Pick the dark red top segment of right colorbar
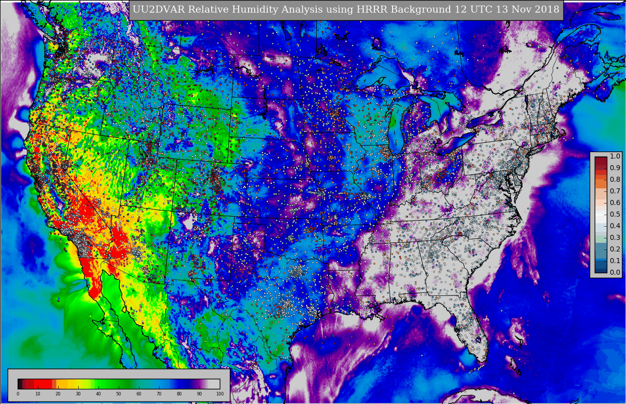 (x=601, y=162)
